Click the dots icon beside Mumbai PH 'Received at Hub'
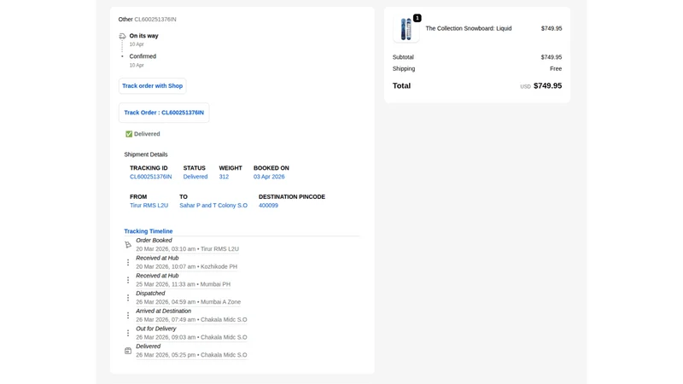The image size is (683, 384). pyautogui.click(x=128, y=280)
